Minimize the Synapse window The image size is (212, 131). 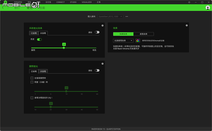point(196,2)
